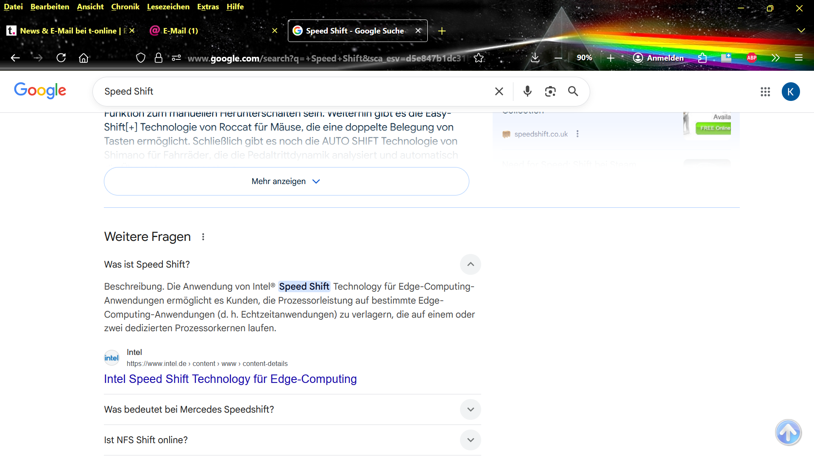
Task: Click the Intel site favicon
Action: 112,358
